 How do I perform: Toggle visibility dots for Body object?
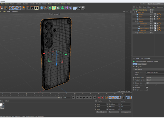[x=152, y=17]
